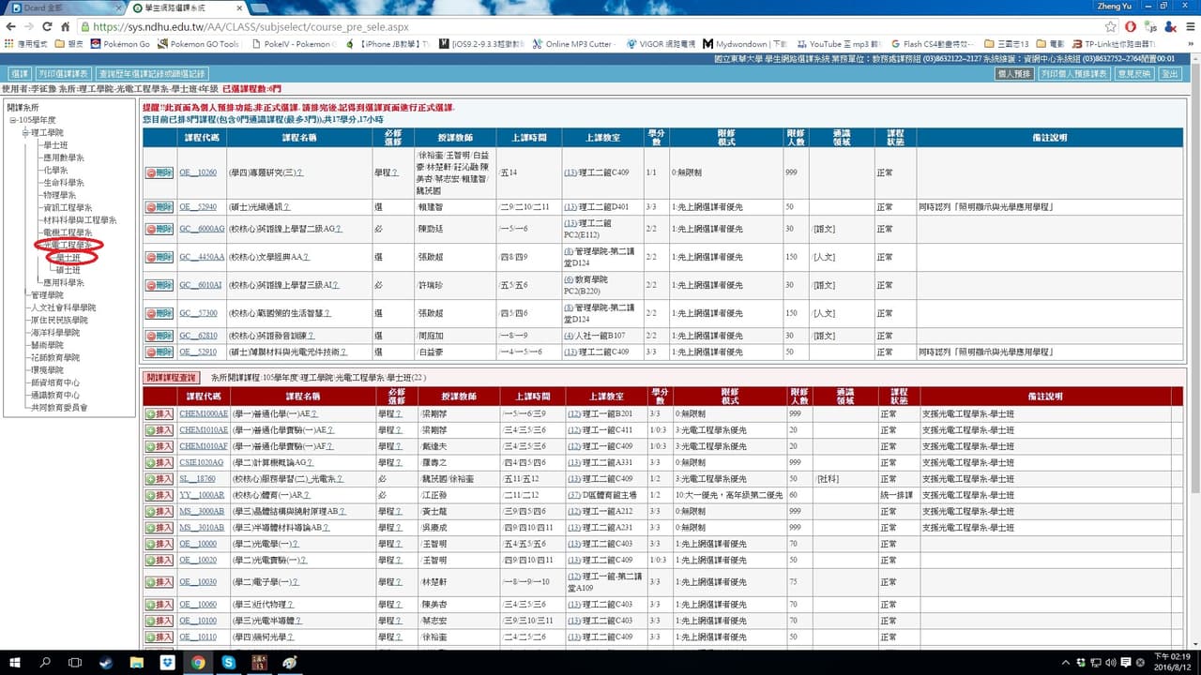Open course code link CHEM1000AE
The image size is (1201, 675).
204,413
